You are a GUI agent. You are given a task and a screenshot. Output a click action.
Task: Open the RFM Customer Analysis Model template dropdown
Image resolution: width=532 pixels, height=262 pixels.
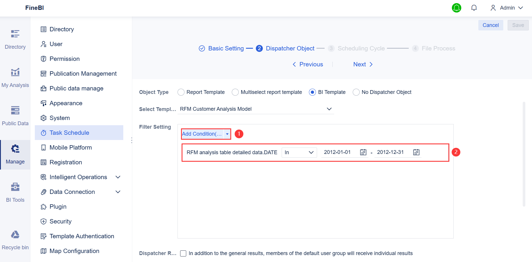pyautogui.click(x=329, y=109)
